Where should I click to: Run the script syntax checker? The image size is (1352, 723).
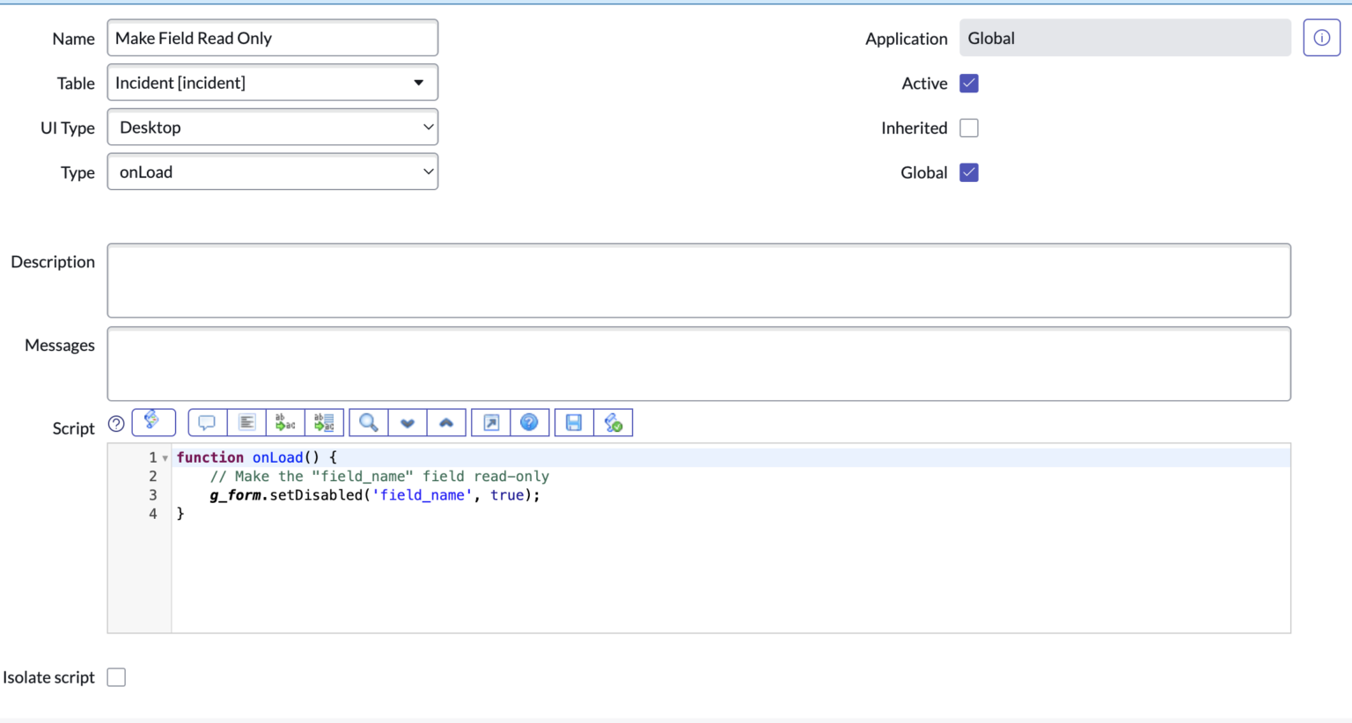614,422
